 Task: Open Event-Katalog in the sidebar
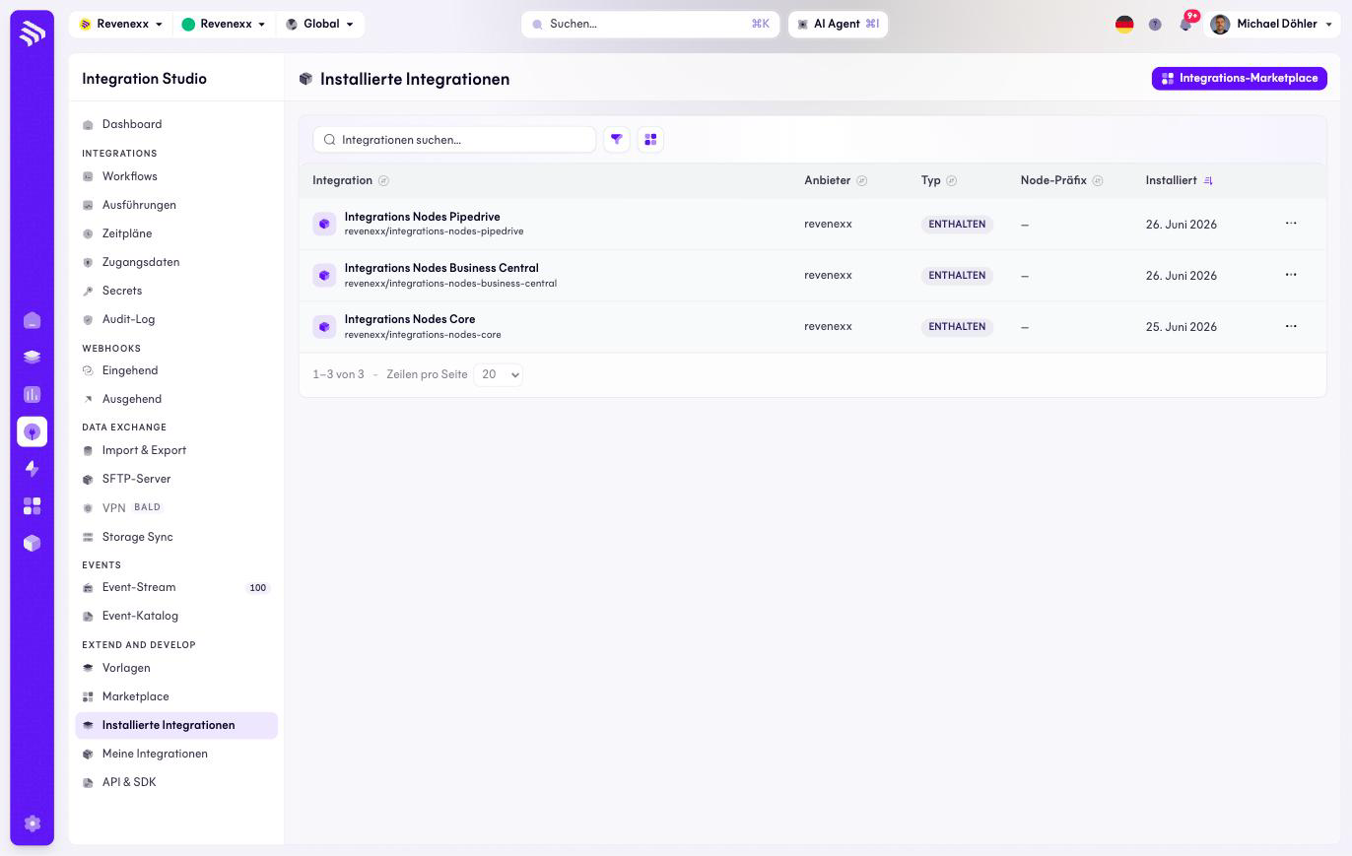coord(176,617)
